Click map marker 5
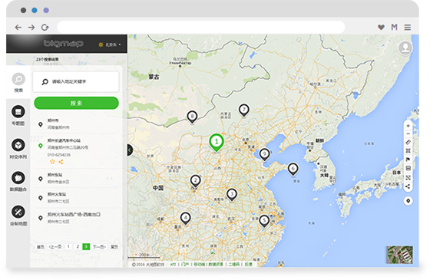Screen dimensions: 430x280 tap(264, 221)
